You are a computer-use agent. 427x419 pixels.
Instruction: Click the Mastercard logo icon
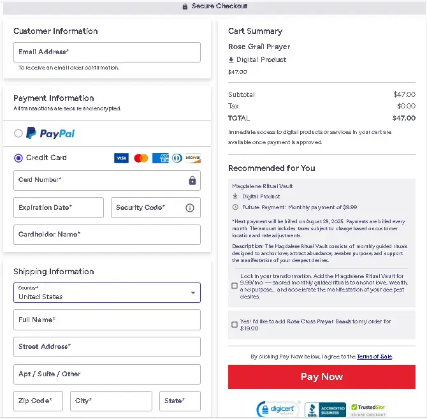[x=141, y=158]
